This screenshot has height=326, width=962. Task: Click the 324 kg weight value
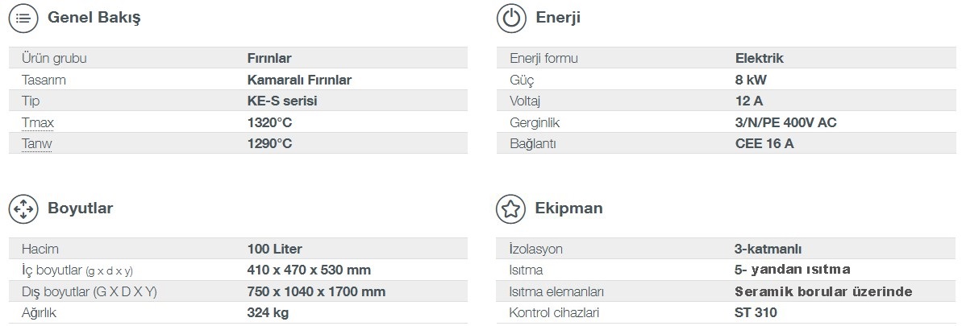(268, 312)
